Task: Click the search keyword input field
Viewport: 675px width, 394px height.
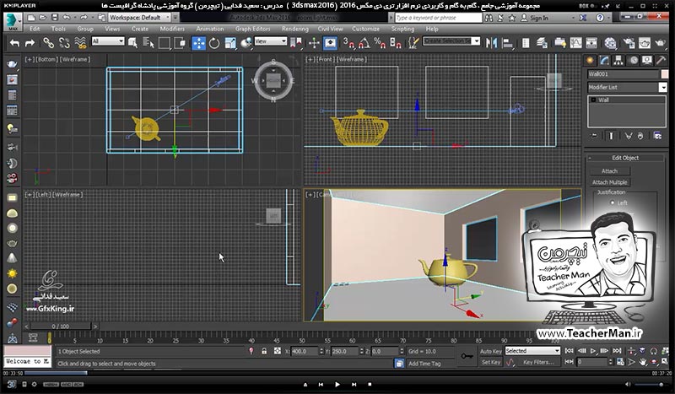Action: click(438, 18)
